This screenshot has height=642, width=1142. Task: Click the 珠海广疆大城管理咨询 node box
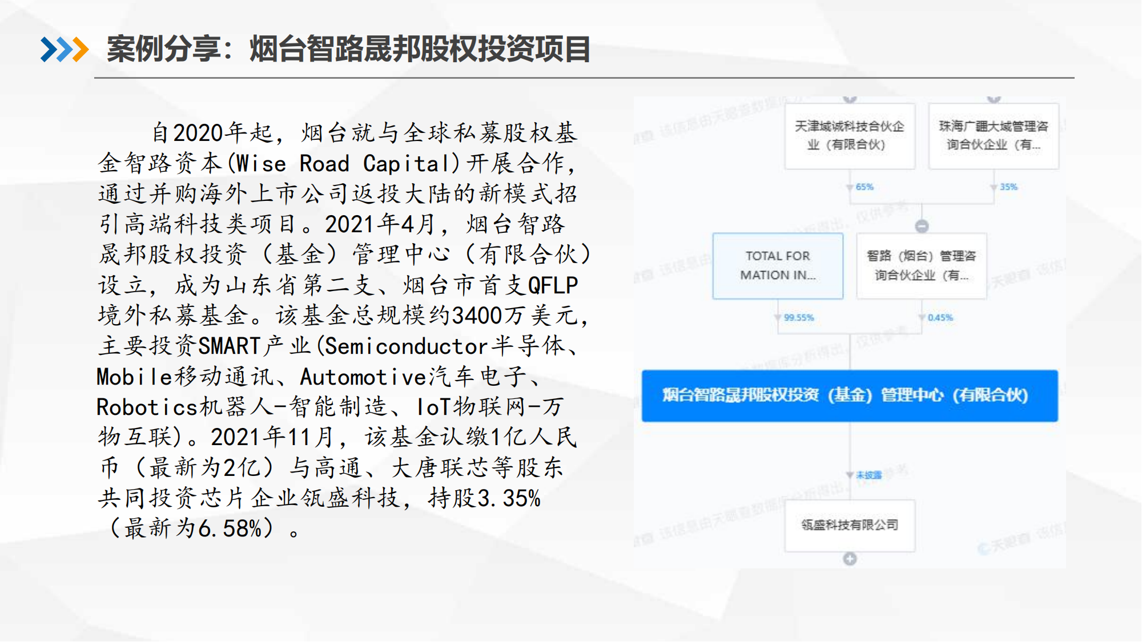[x=994, y=136]
